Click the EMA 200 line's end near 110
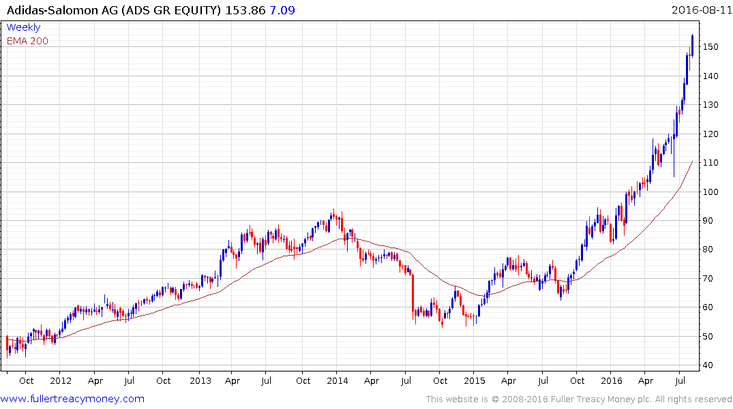This screenshot has width=733, height=409. (x=692, y=162)
